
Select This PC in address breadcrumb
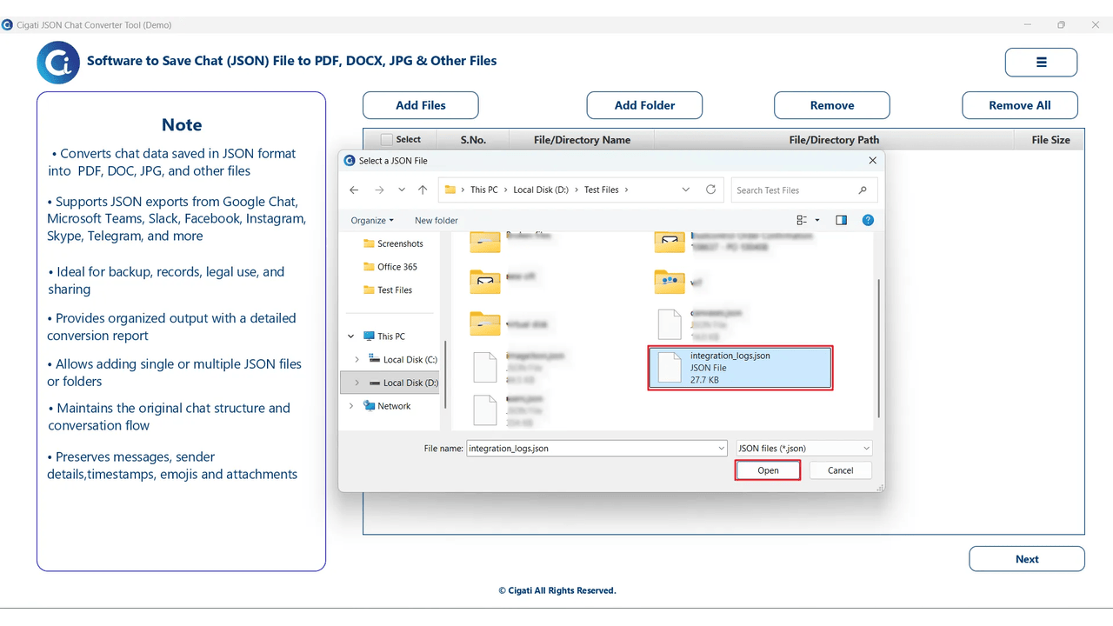(484, 190)
